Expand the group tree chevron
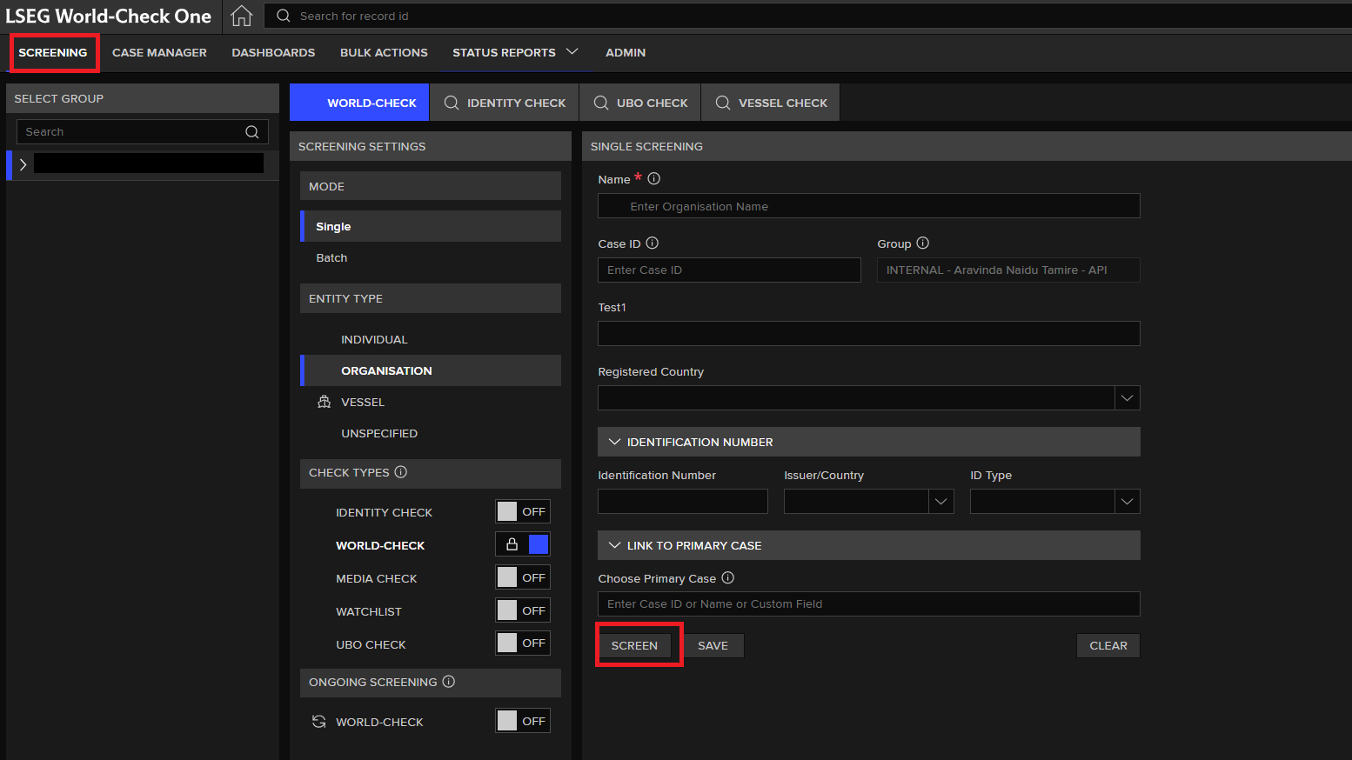Viewport: 1352px width, 760px height. (23, 164)
